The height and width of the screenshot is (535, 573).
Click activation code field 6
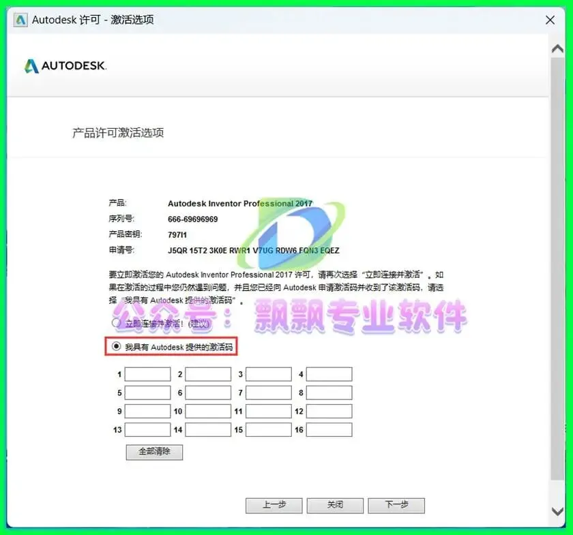point(208,393)
